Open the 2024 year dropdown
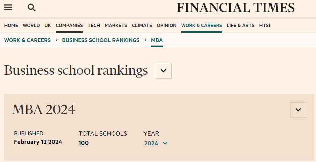Image resolution: width=316 pixels, height=162 pixels. pos(156,143)
